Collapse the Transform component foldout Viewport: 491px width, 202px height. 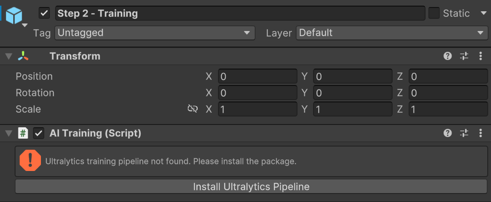click(x=8, y=56)
